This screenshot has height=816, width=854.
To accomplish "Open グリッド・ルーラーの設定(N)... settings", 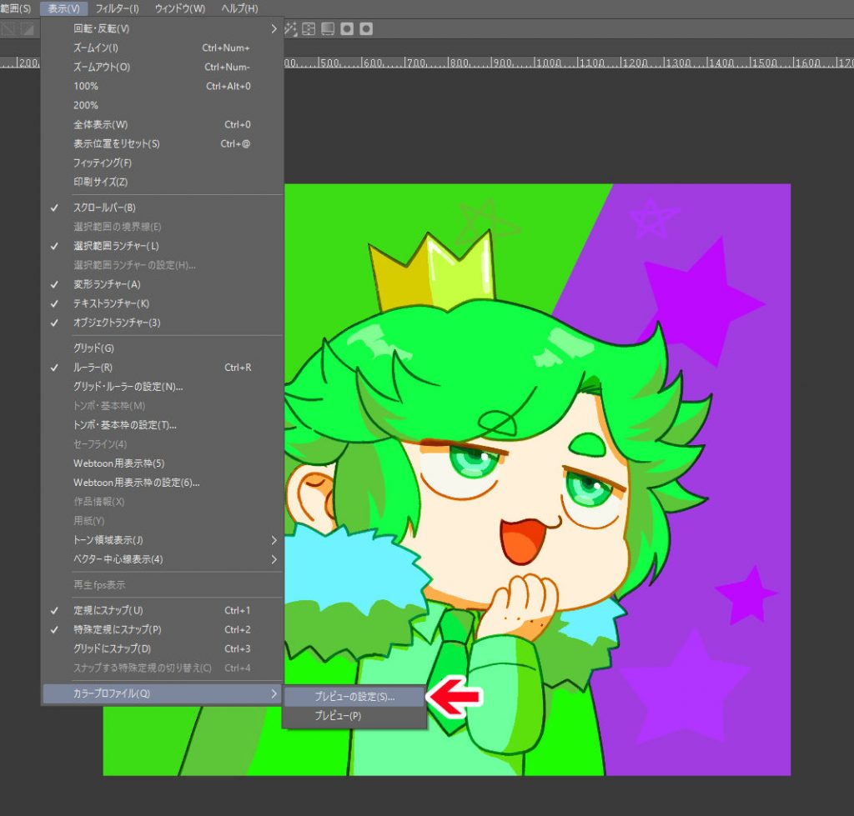I will click(x=128, y=387).
